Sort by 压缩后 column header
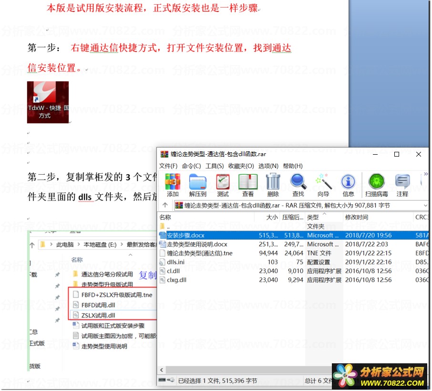Viewport: 432px width, 391px height. 292,217
